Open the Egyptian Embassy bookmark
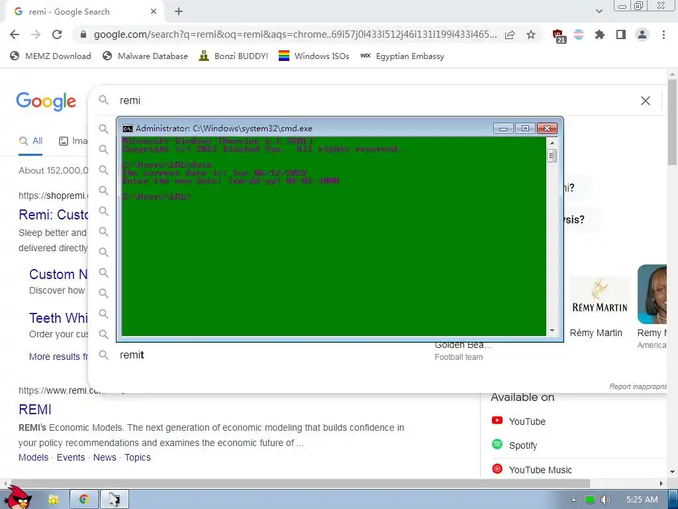The height and width of the screenshot is (509, 678). coord(402,56)
